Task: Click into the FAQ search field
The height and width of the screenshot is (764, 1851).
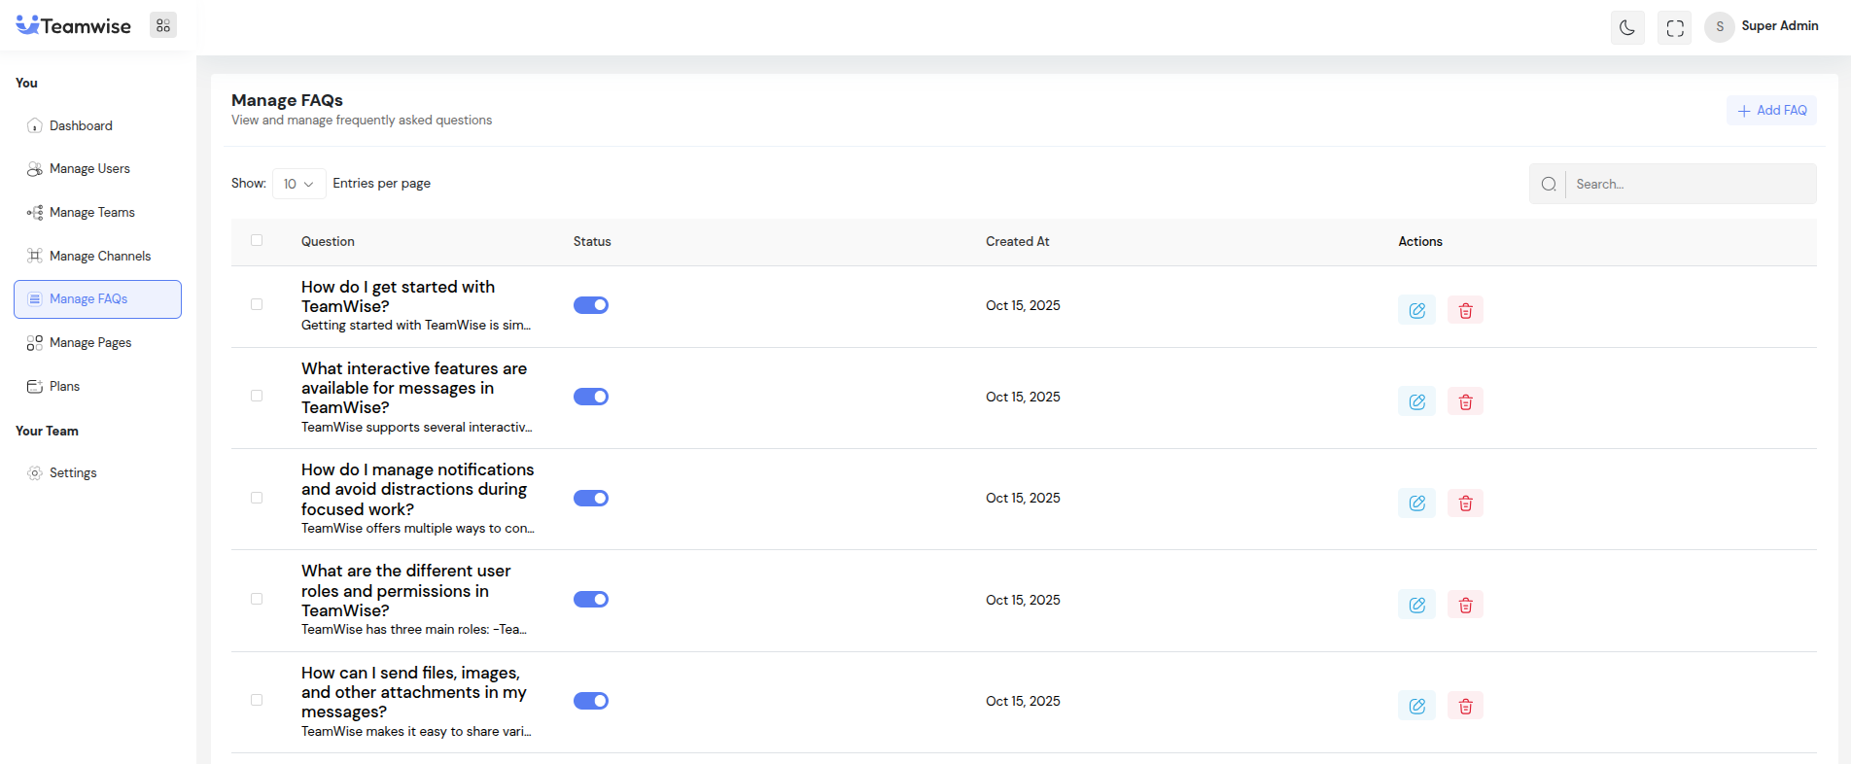Action: (x=1690, y=184)
